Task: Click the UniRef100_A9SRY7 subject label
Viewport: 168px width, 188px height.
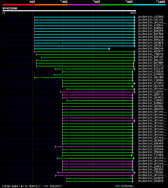Action: [x=151, y=51]
